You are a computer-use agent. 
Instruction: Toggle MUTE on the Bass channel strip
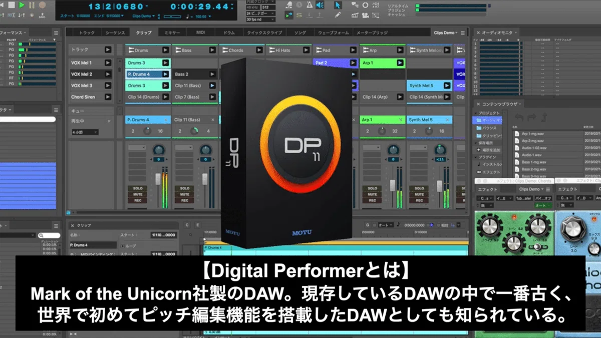pos(185,194)
